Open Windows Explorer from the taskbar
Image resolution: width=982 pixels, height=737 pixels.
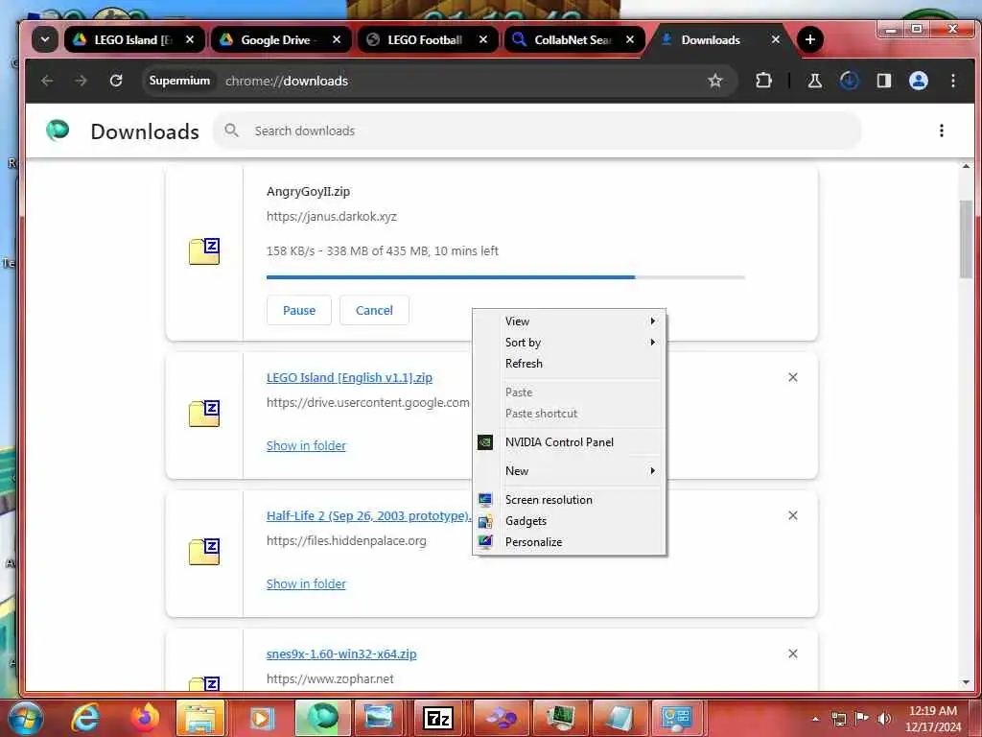tap(200, 718)
